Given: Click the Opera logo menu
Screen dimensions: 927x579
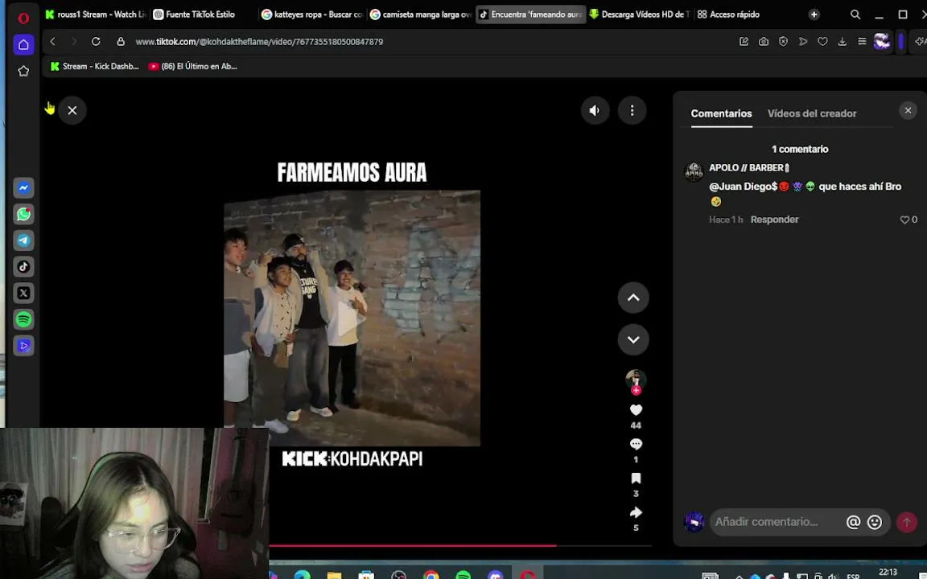Looking at the screenshot, I should coord(23,18).
